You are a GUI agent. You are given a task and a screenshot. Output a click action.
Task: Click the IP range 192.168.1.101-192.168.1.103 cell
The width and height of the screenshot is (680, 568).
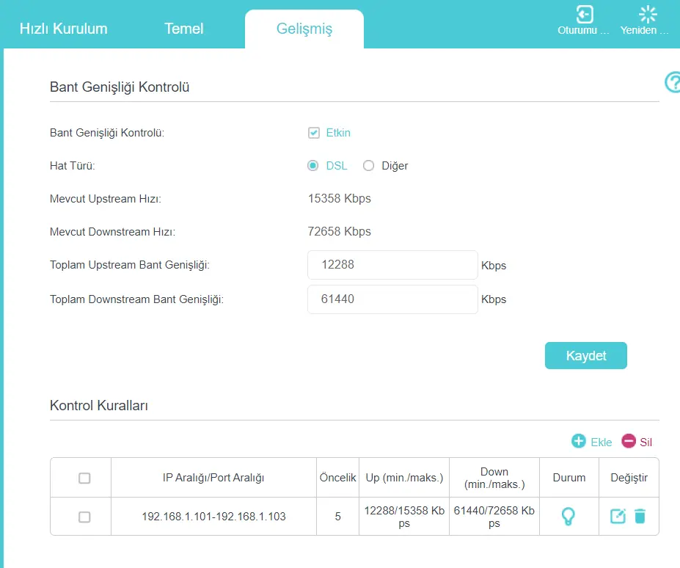click(x=213, y=517)
